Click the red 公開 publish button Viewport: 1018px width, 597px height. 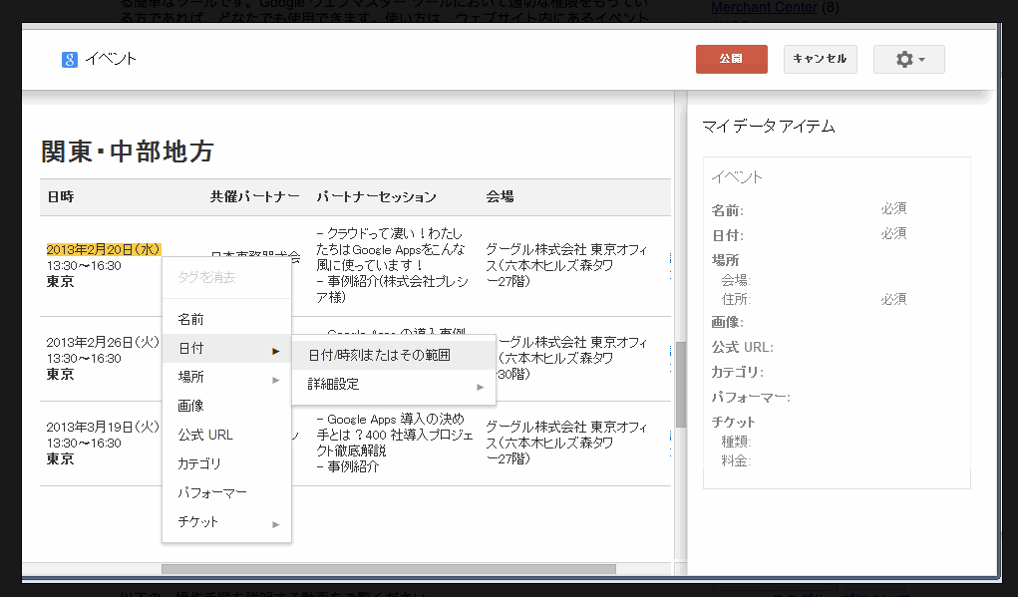731,60
